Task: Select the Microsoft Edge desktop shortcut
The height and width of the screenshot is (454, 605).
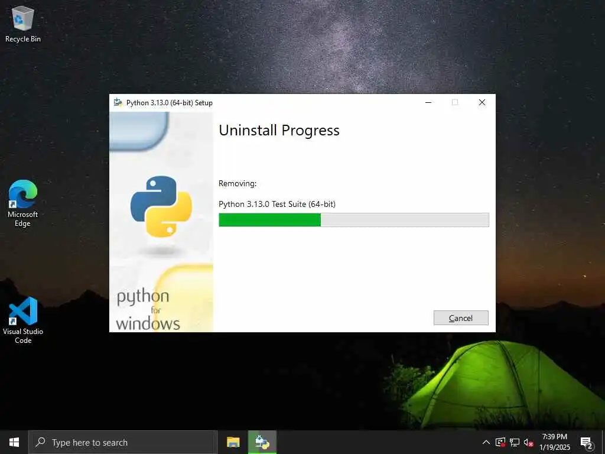Action: [23, 203]
